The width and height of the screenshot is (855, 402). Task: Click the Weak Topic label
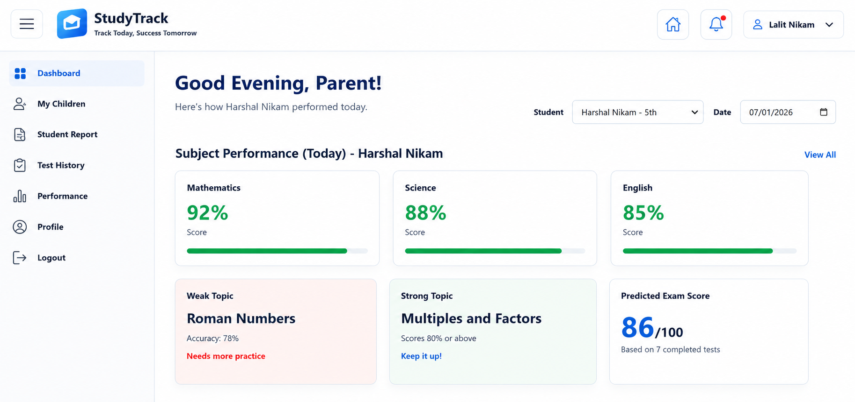coord(210,296)
